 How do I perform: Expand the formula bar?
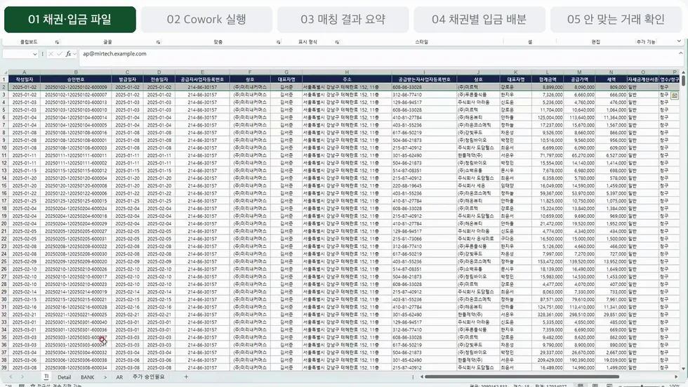pyautogui.click(x=680, y=53)
